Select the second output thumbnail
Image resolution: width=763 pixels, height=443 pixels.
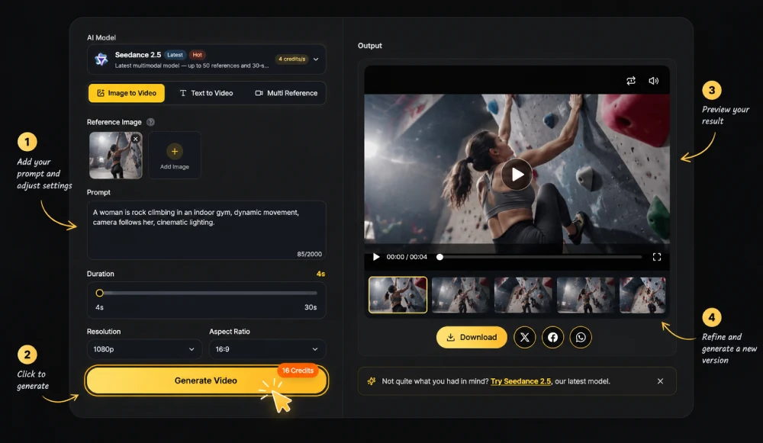coord(460,294)
